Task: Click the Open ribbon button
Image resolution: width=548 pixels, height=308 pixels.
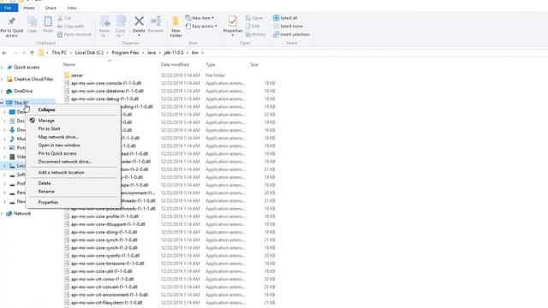Action: pos(255,18)
